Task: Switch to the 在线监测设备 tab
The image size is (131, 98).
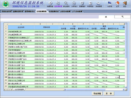Action: [54, 11]
